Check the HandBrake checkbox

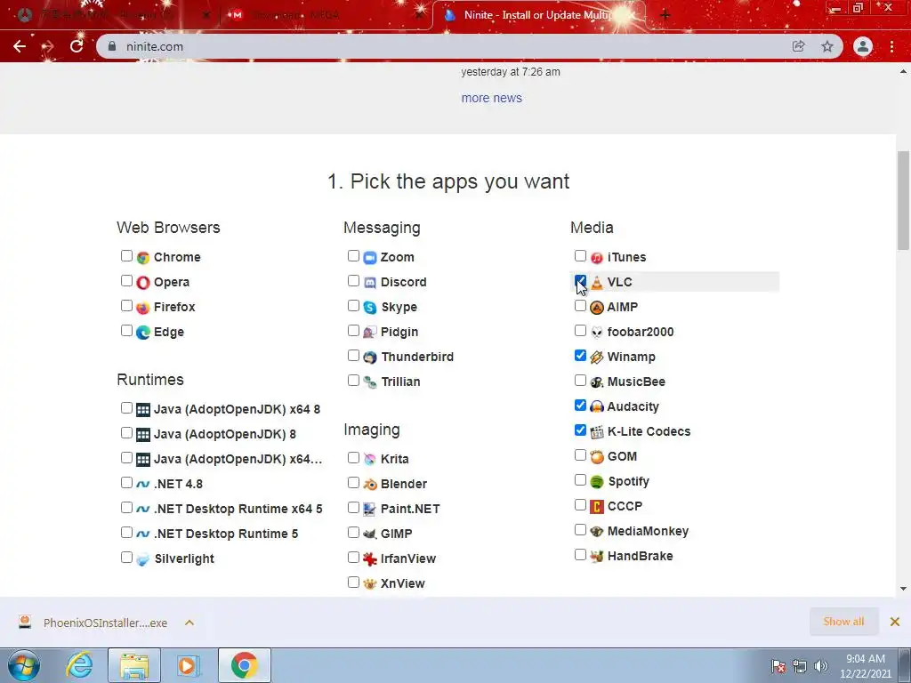coord(580,555)
